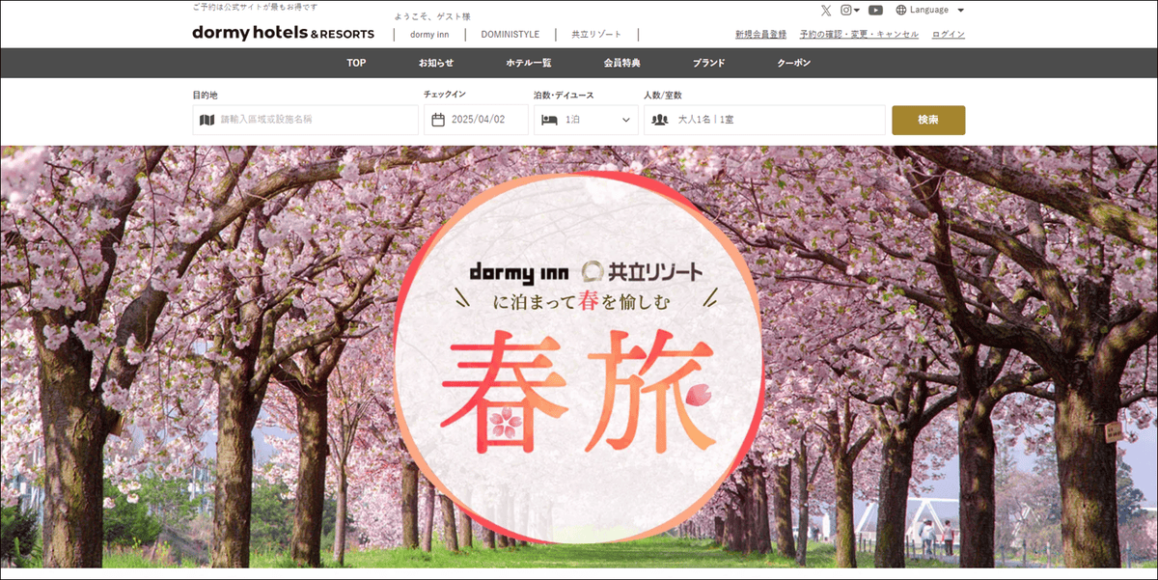The image size is (1158, 580).
Task: Open the ホテル一覧 menu item
Action: point(529,63)
